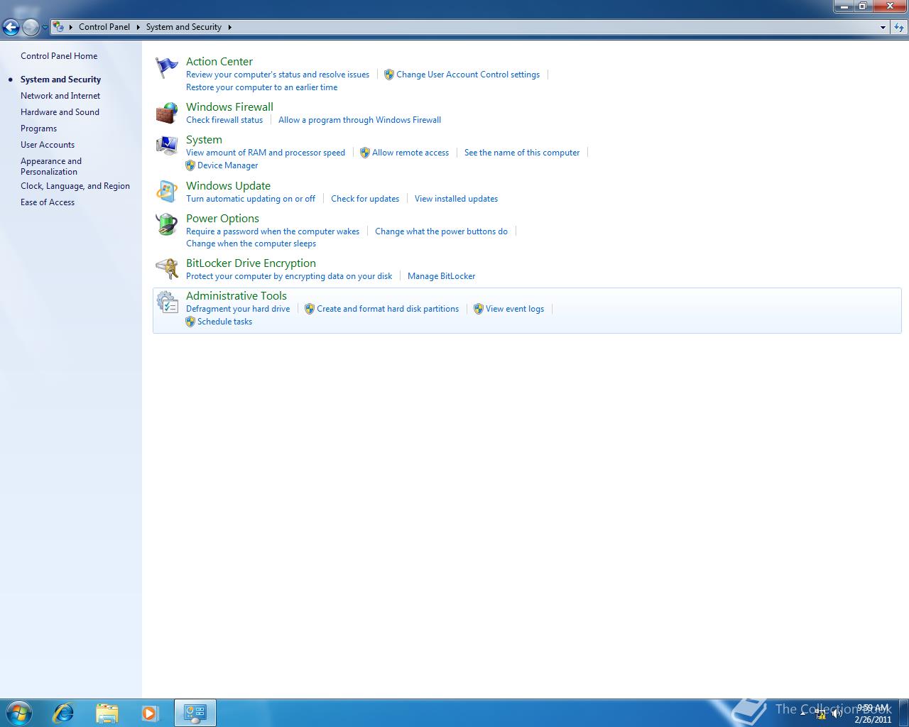Screen dimensions: 909x727
Task: Open Control Panel Home
Action: pos(59,56)
